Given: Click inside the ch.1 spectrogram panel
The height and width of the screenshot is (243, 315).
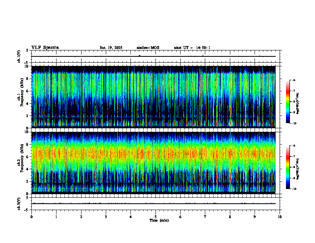Looking at the screenshot, I should click(x=154, y=97).
